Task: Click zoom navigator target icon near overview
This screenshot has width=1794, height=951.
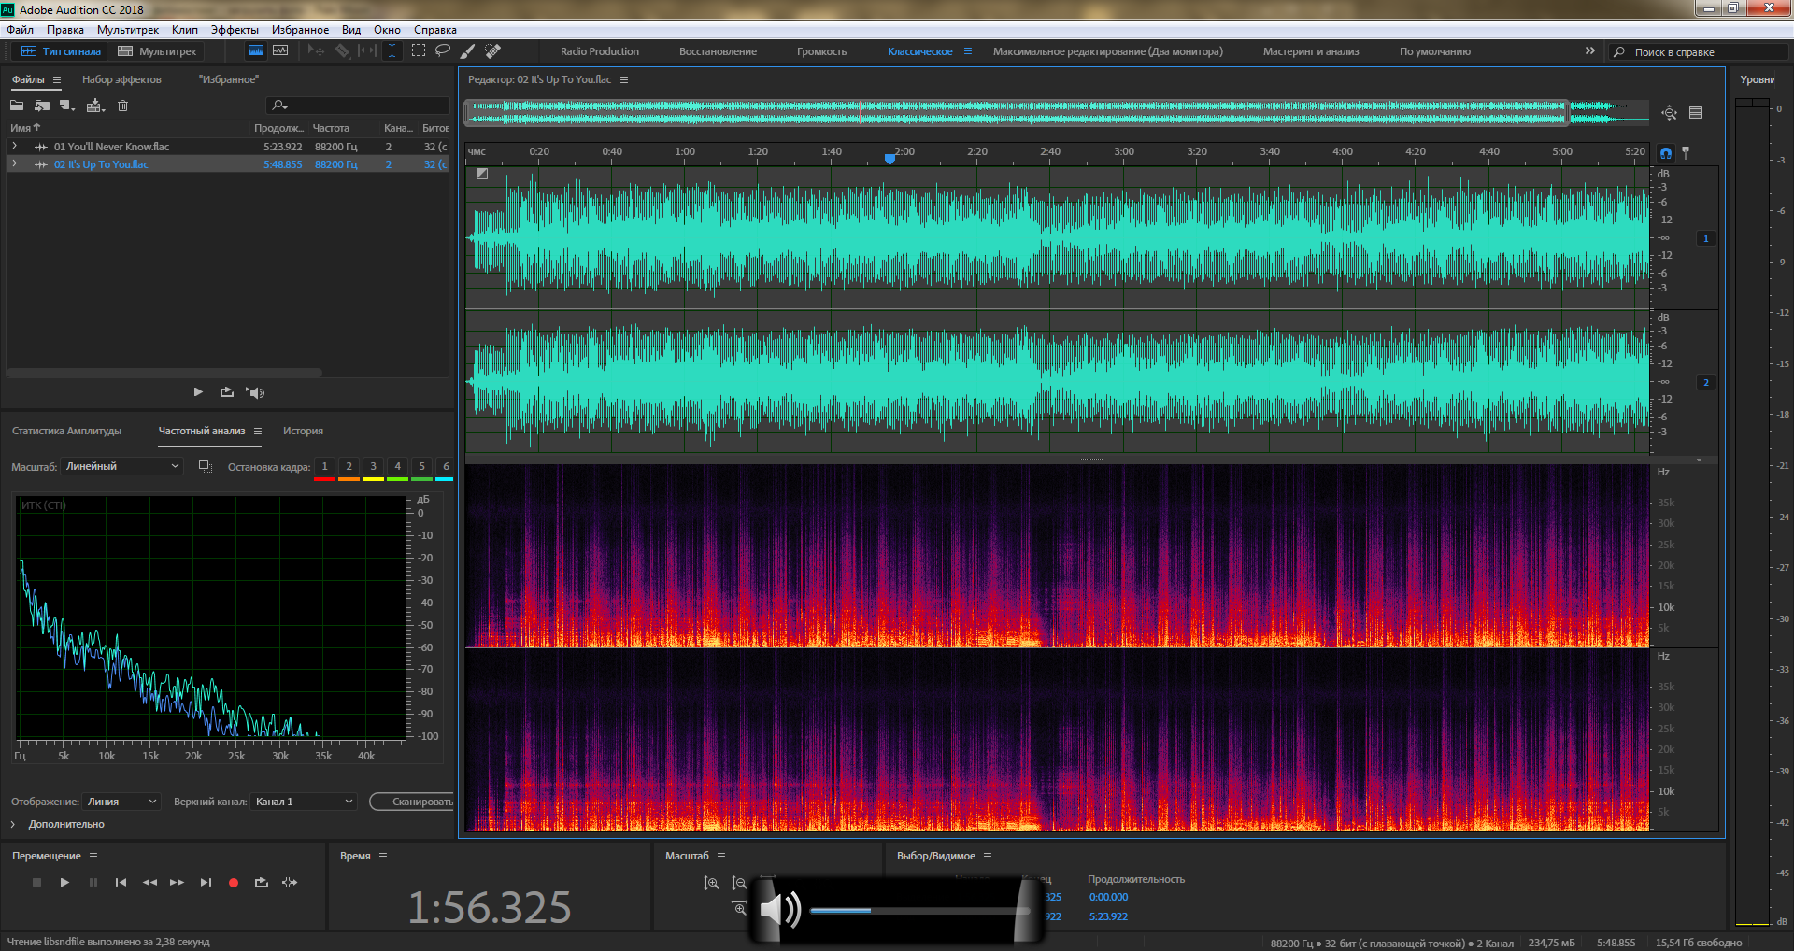Action: (1670, 113)
